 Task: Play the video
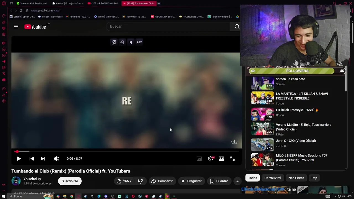[x=19, y=159]
